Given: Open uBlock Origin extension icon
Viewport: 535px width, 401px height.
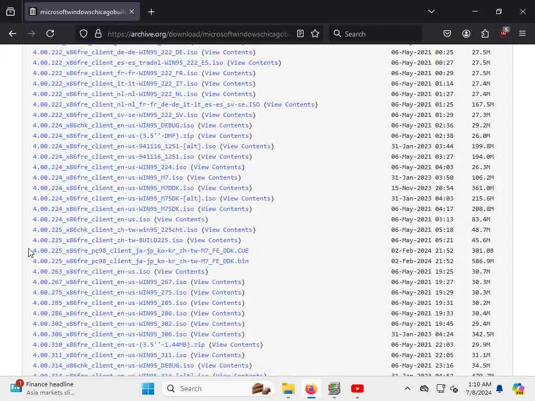Looking at the screenshot, I should (x=504, y=33).
